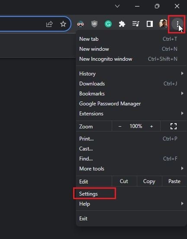Open the Grammarly extension icon
Image resolution: width=187 pixels, height=239 pixels.
click(x=108, y=24)
